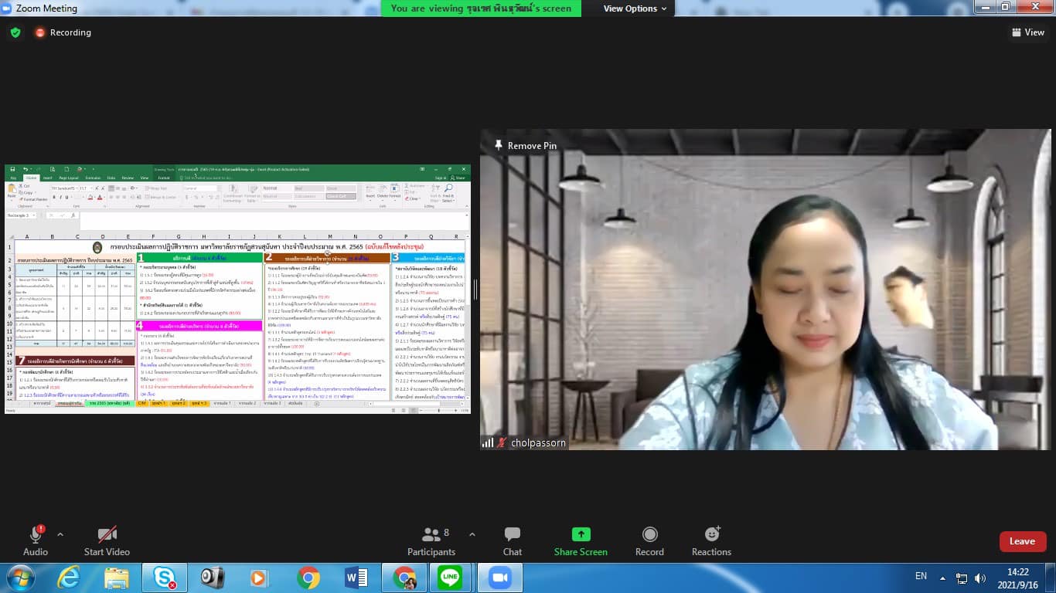This screenshot has height=593, width=1056.
Task: Open the View Options dropdown
Action: pos(635,8)
